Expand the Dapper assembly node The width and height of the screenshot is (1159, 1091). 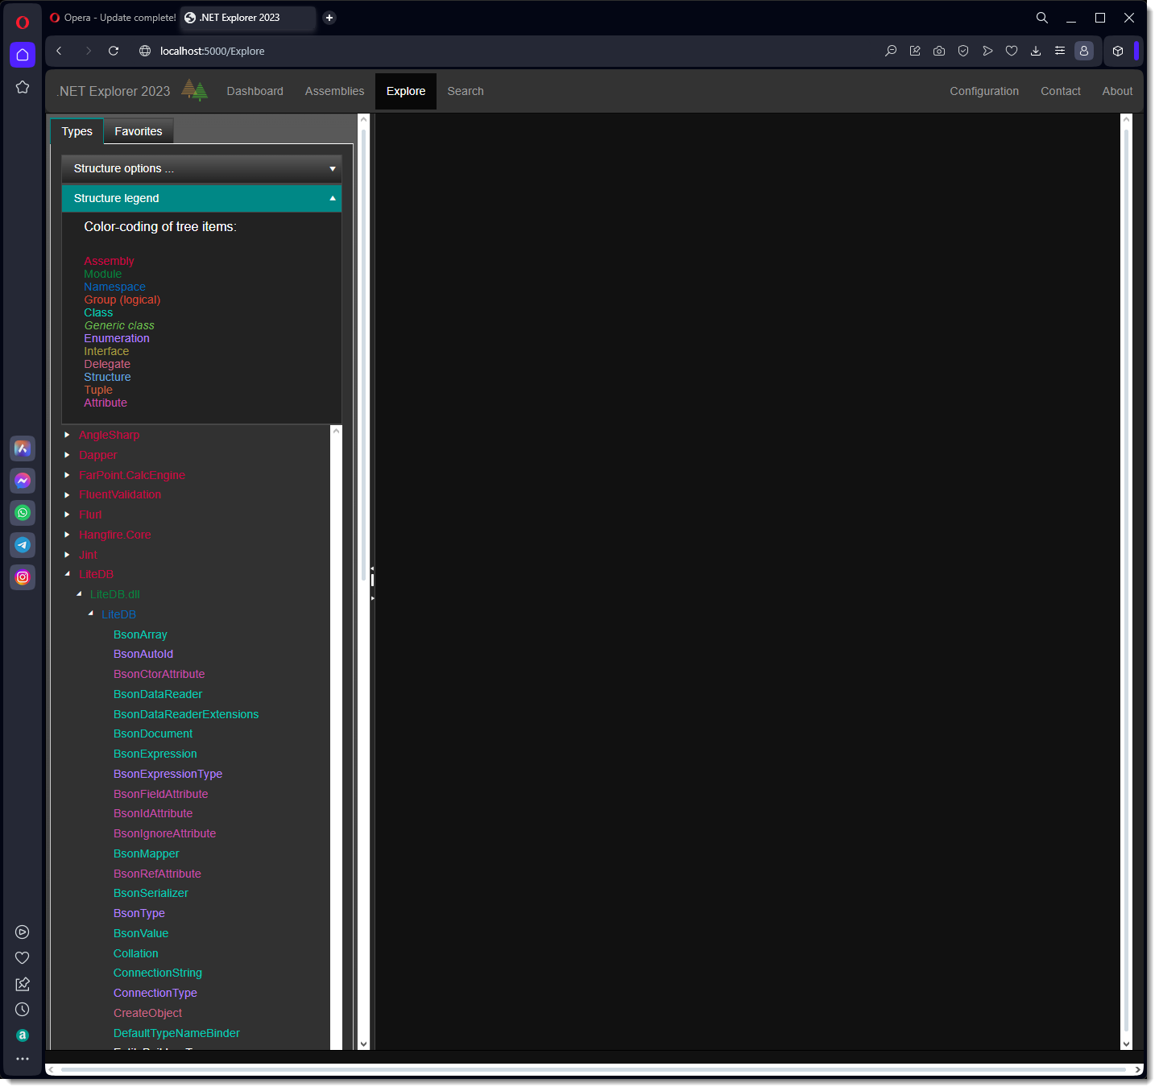67,455
